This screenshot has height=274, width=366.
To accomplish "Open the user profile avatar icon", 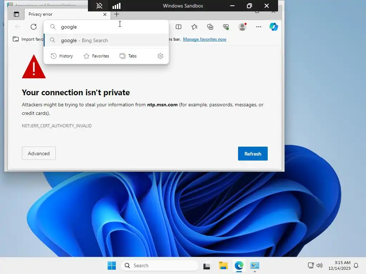I will (243, 27).
